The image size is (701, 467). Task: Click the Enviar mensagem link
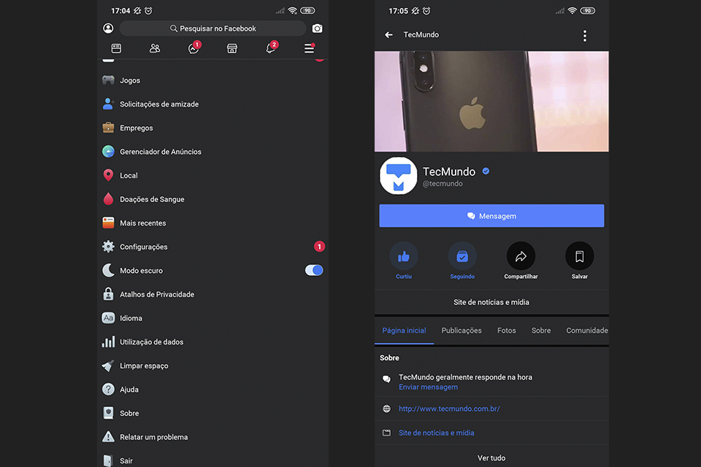tap(429, 387)
